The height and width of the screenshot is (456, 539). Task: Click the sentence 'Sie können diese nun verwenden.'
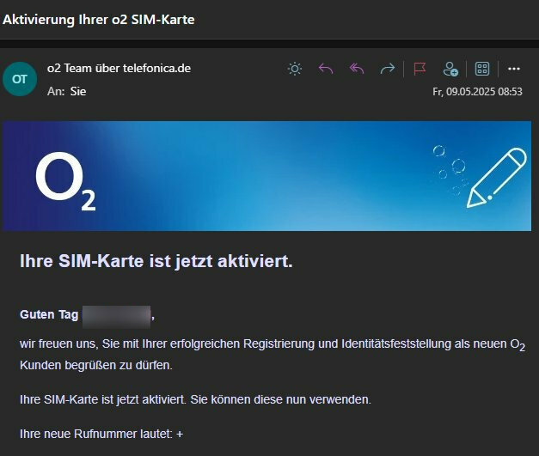281,399
